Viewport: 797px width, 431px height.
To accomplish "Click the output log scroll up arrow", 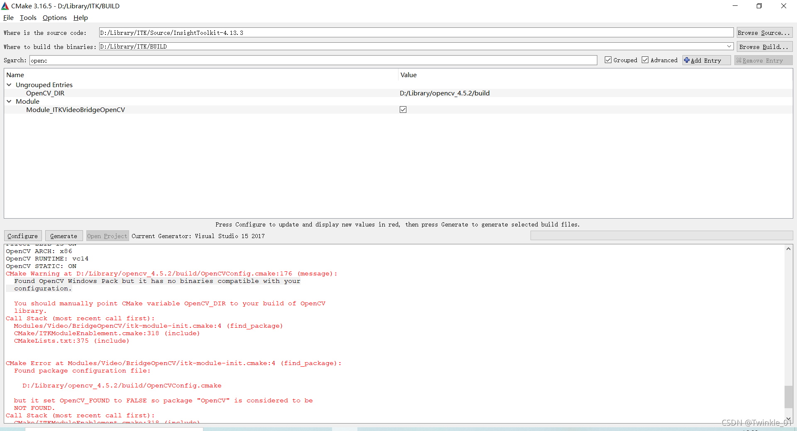I will [x=788, y=249].
